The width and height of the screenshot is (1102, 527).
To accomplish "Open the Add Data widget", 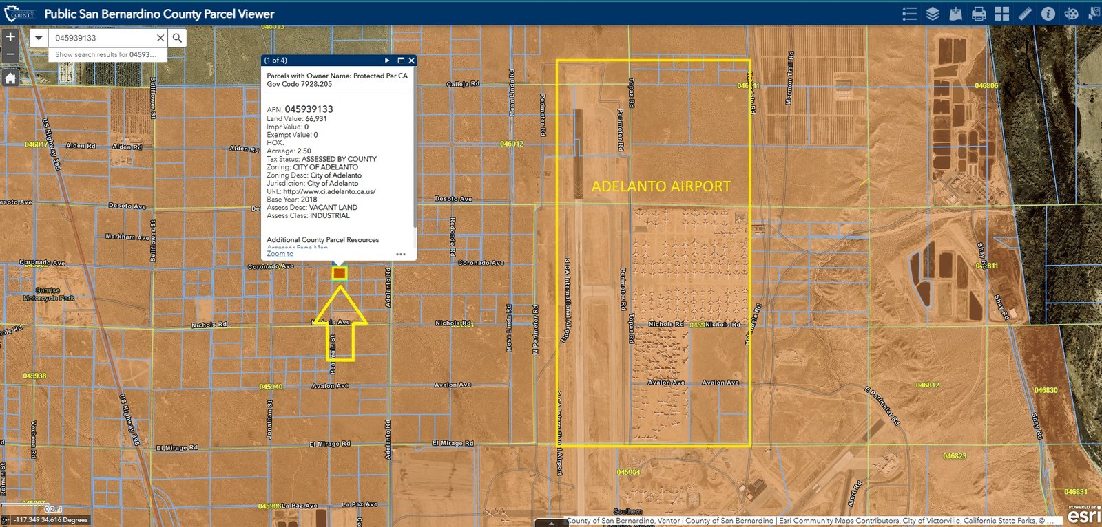I will [x=955, y=14].
